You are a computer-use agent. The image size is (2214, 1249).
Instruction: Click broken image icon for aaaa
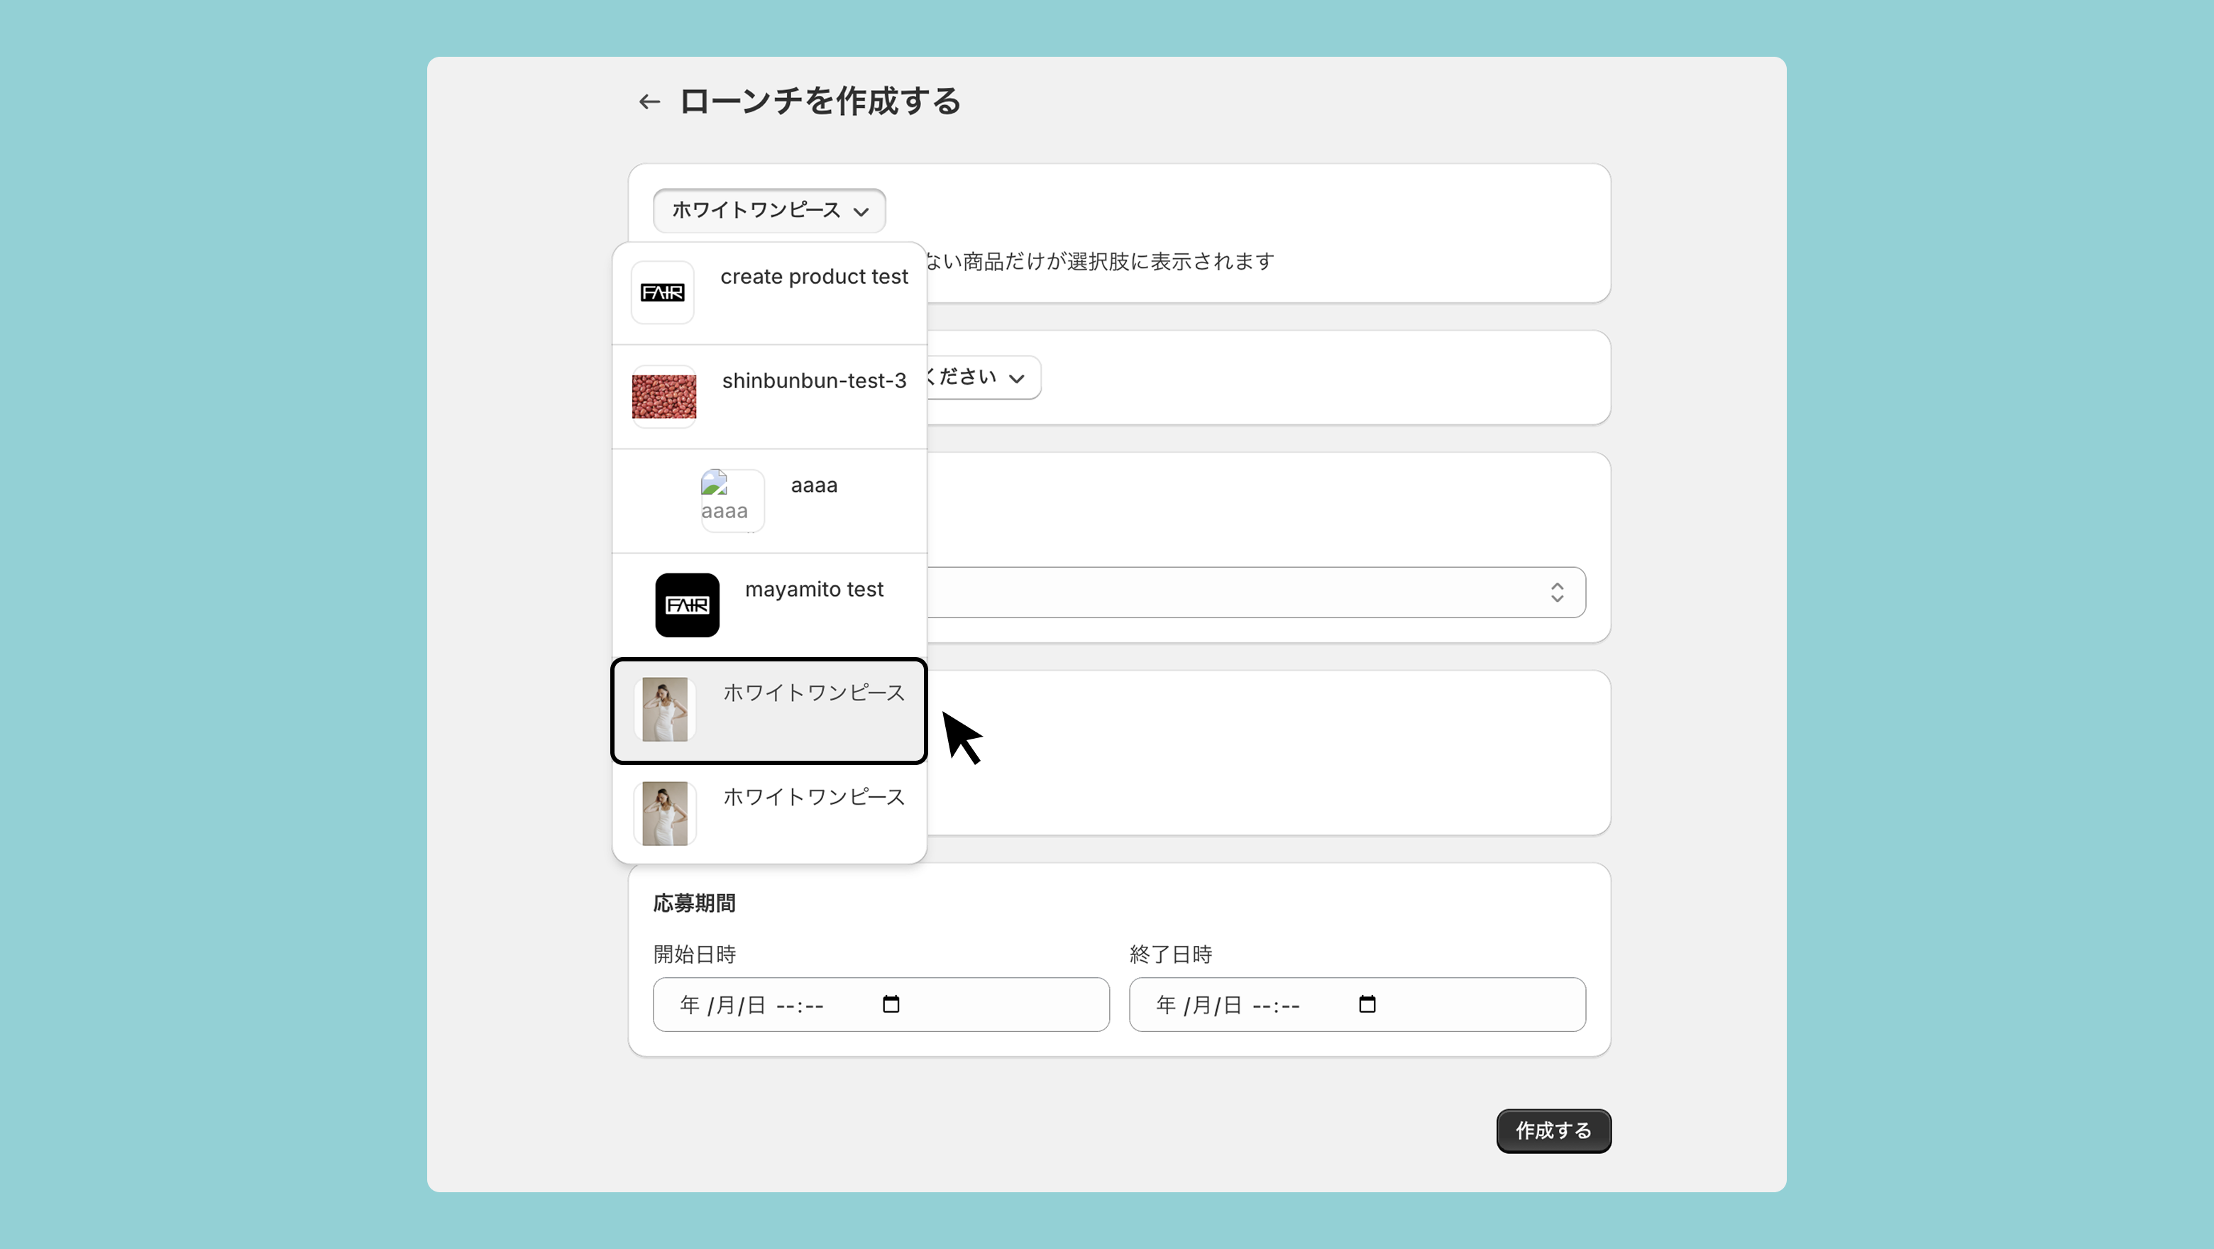714,483
